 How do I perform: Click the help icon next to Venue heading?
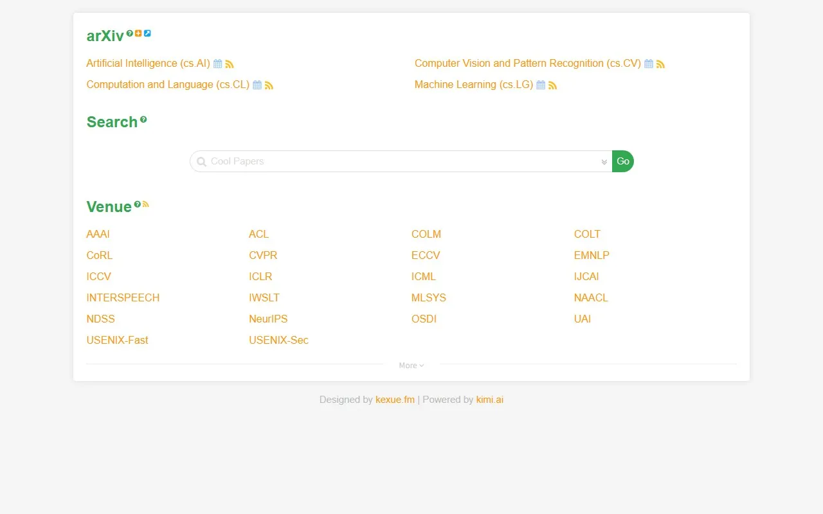click(x=138, y=204)
